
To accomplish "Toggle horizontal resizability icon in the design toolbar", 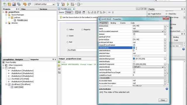I will click(109, 12).
